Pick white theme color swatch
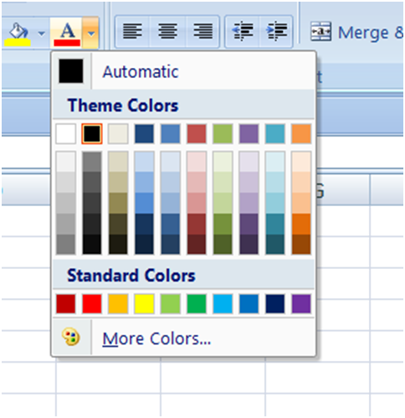Image resolution: width=405 pixels, height=418 pixels. (x=65, y=134)
